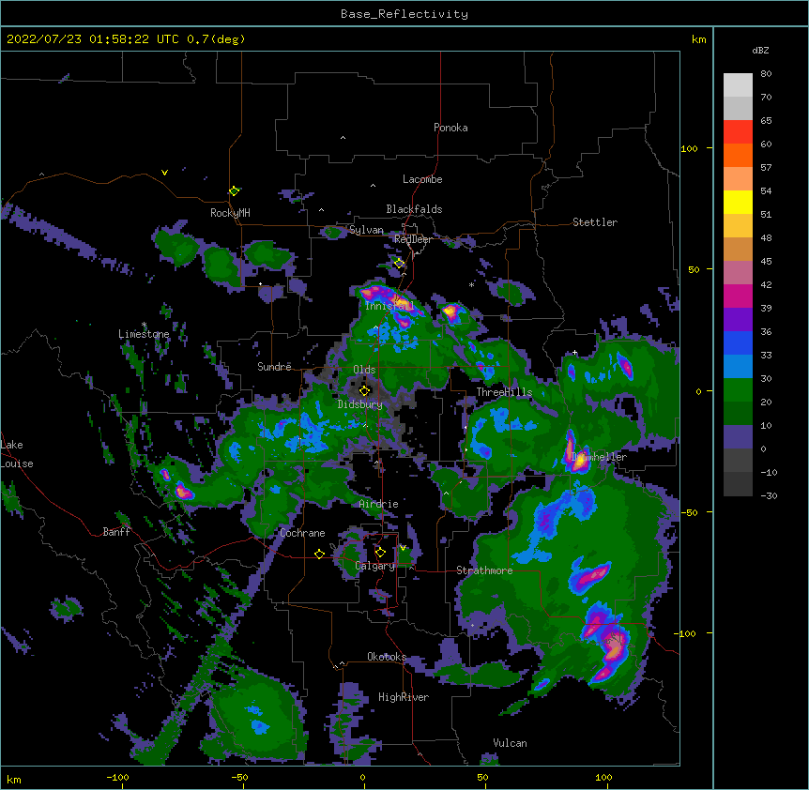Click the red 65-60 dBZ legend swatch
The height and width of the screenshot is (790, 809).
(x=738, y=131)
